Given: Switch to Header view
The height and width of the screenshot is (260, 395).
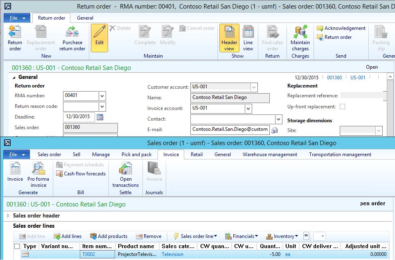Looking at the screenshot, I should (x=229, y=38).
